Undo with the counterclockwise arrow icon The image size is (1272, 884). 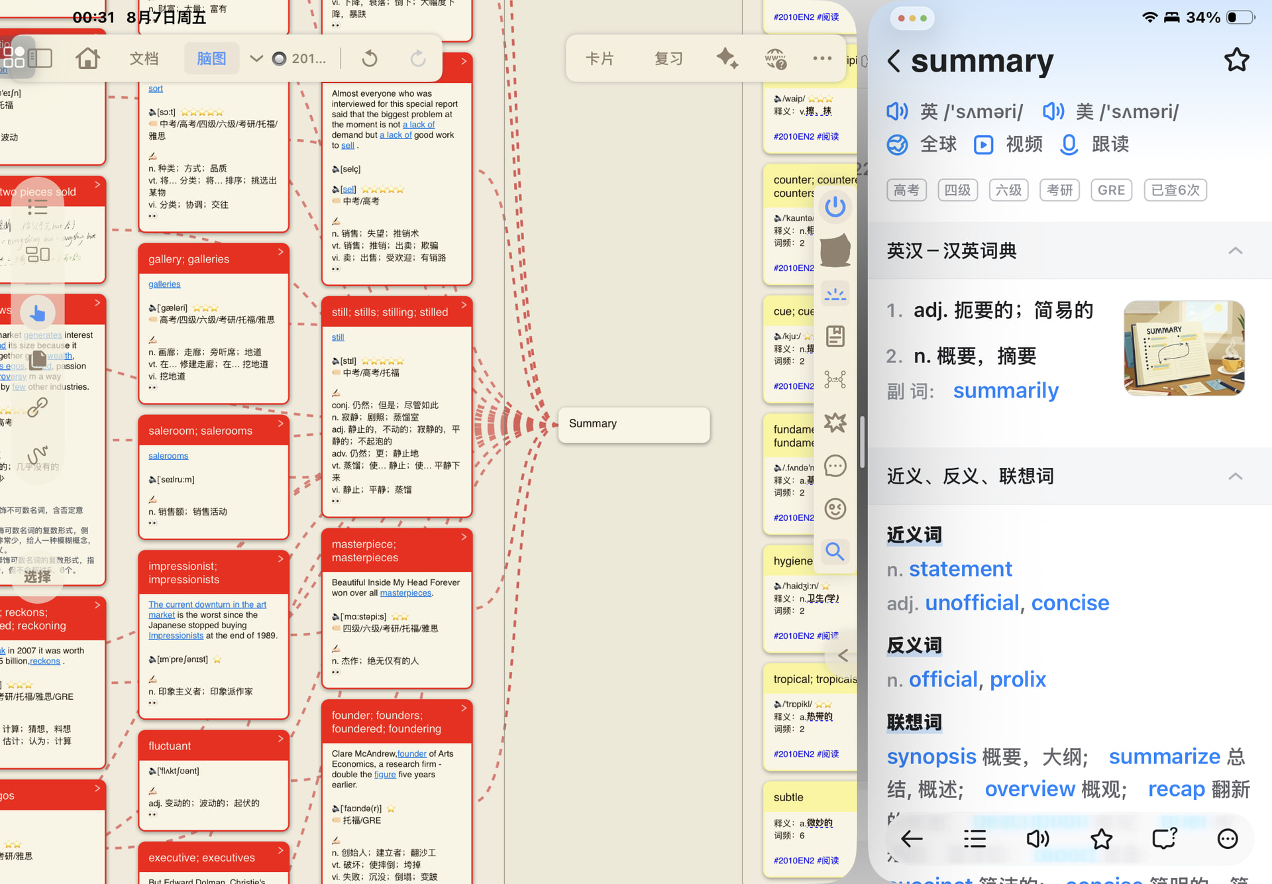[x=370, y=58]
